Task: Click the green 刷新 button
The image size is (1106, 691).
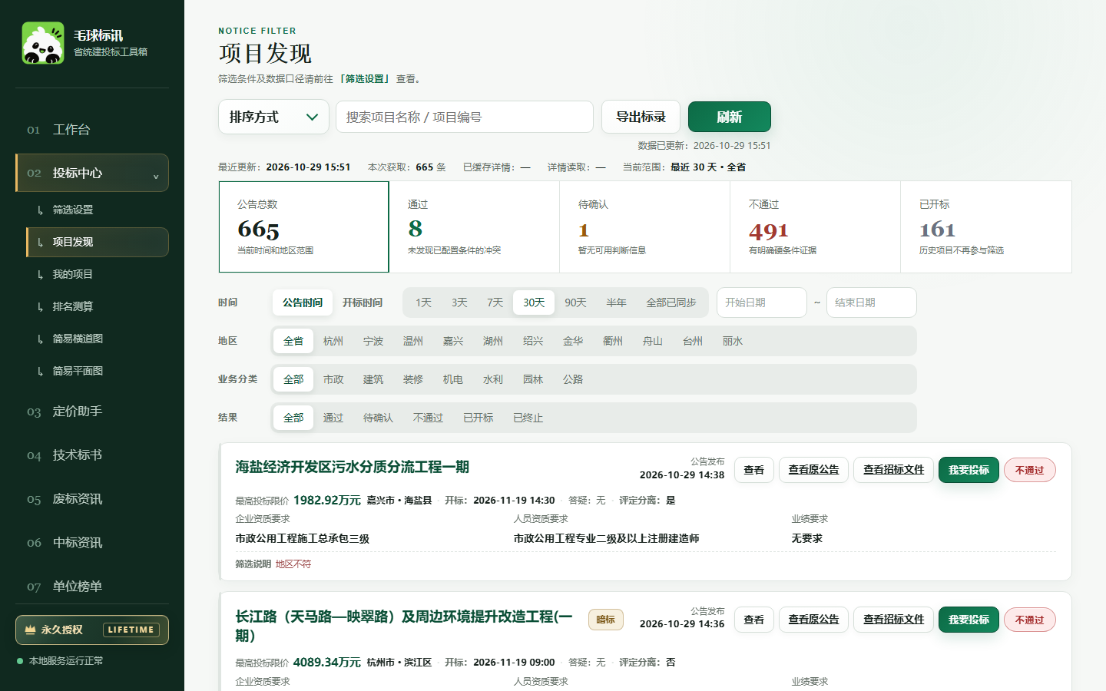Action: (x=729, y=117)
